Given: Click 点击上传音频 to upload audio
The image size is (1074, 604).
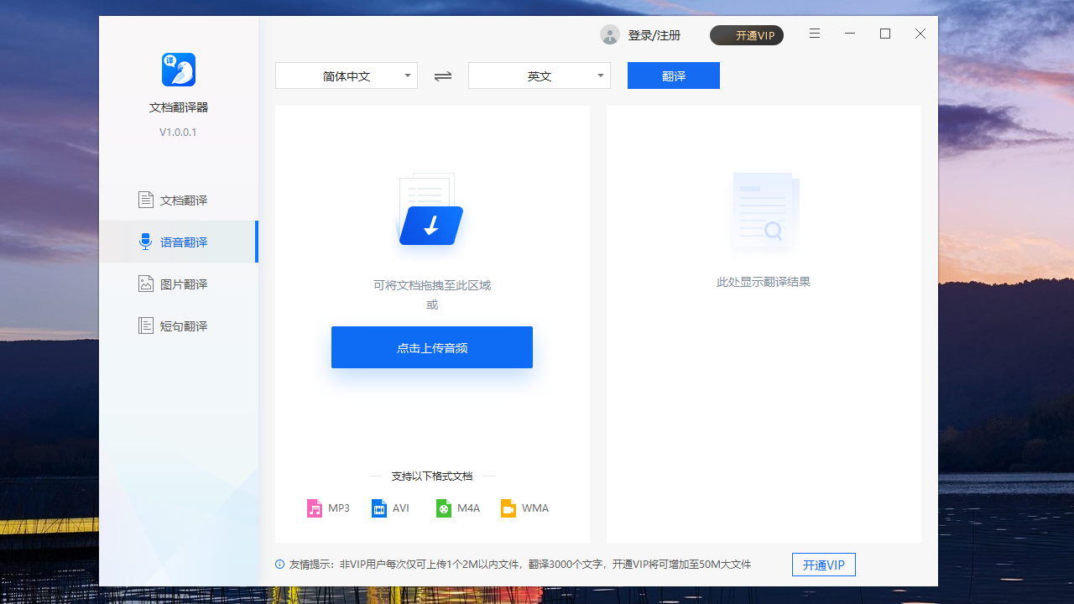Looking at the screenshot, I should click(x=431, y=346).
